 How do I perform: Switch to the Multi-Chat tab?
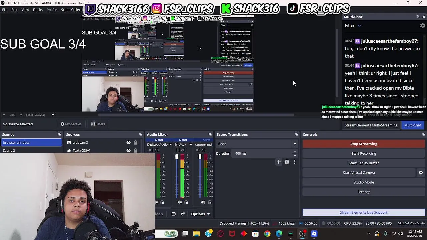click(413, 125)
